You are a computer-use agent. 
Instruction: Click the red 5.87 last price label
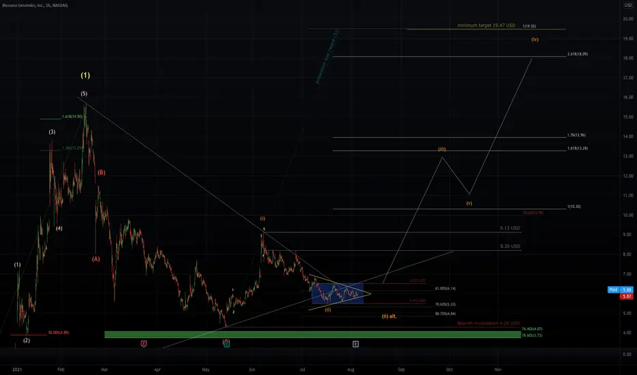627,297
